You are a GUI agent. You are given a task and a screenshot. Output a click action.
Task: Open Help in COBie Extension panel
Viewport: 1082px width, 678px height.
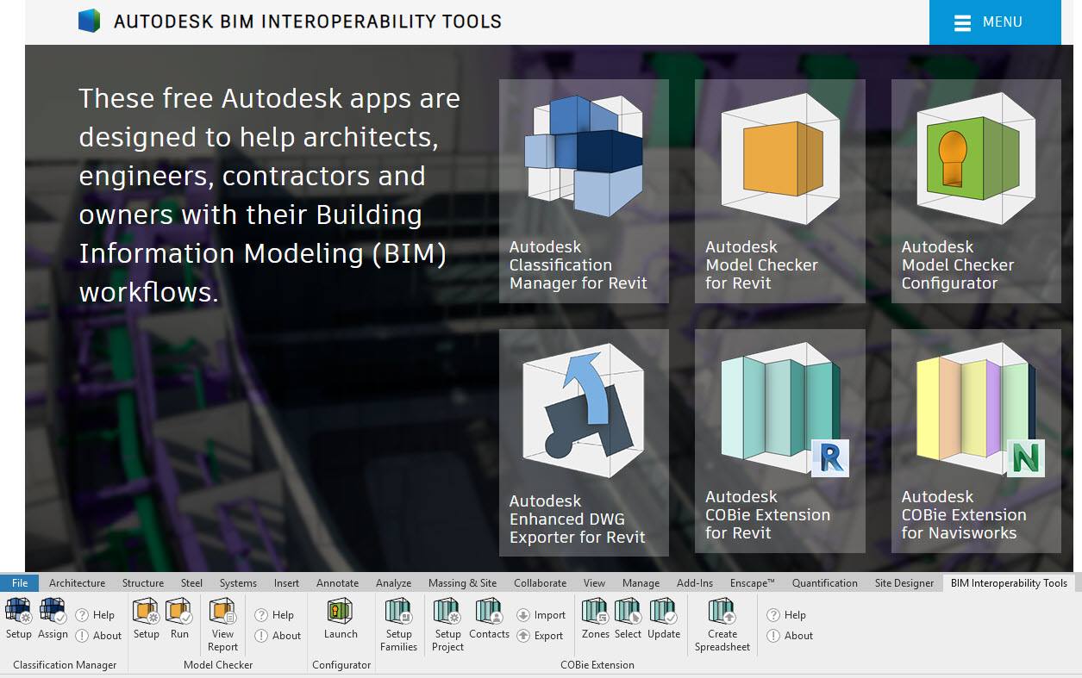(x=786, y=615)
